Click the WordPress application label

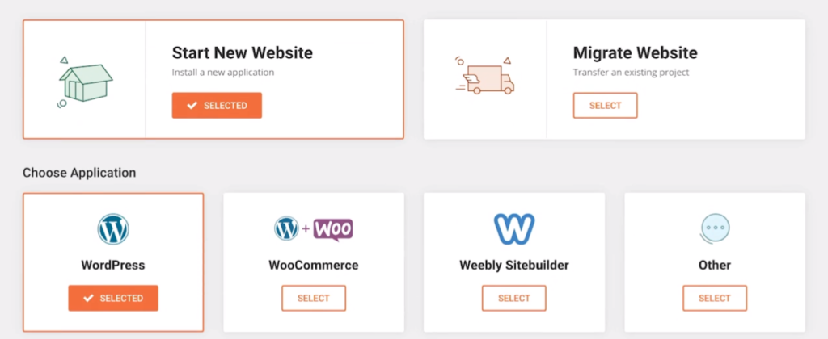(x=113, y=265)
